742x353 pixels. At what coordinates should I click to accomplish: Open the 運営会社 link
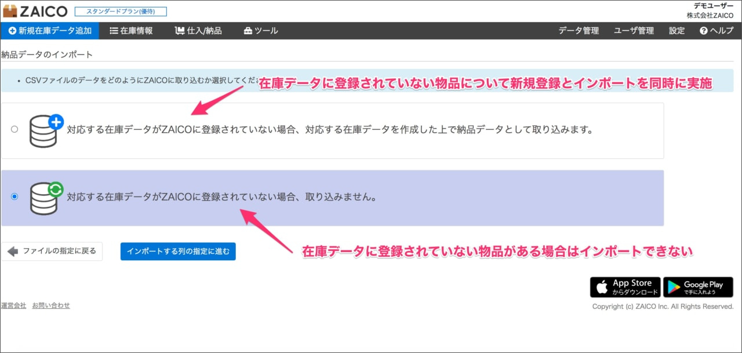12,305
